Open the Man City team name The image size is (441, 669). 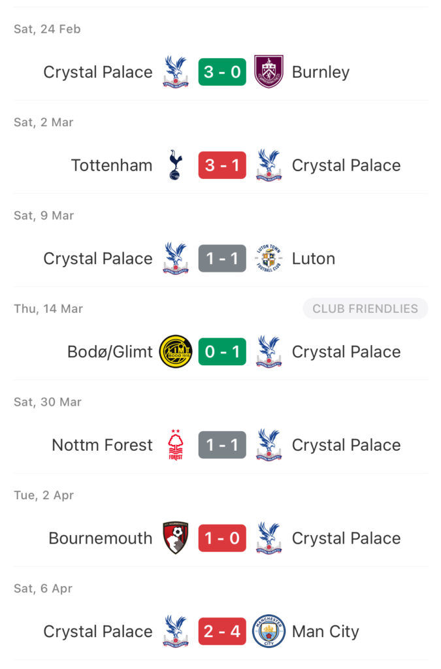[325, 632]
